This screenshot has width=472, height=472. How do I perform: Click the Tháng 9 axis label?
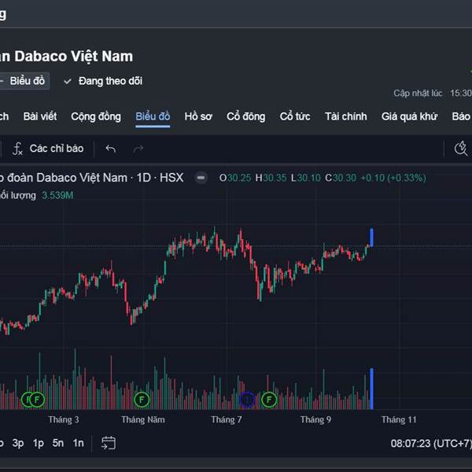click(315, 419)
